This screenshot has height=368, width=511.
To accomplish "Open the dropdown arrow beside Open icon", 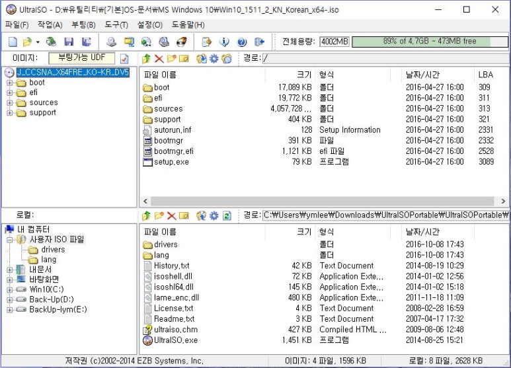I will coord(38,42).
